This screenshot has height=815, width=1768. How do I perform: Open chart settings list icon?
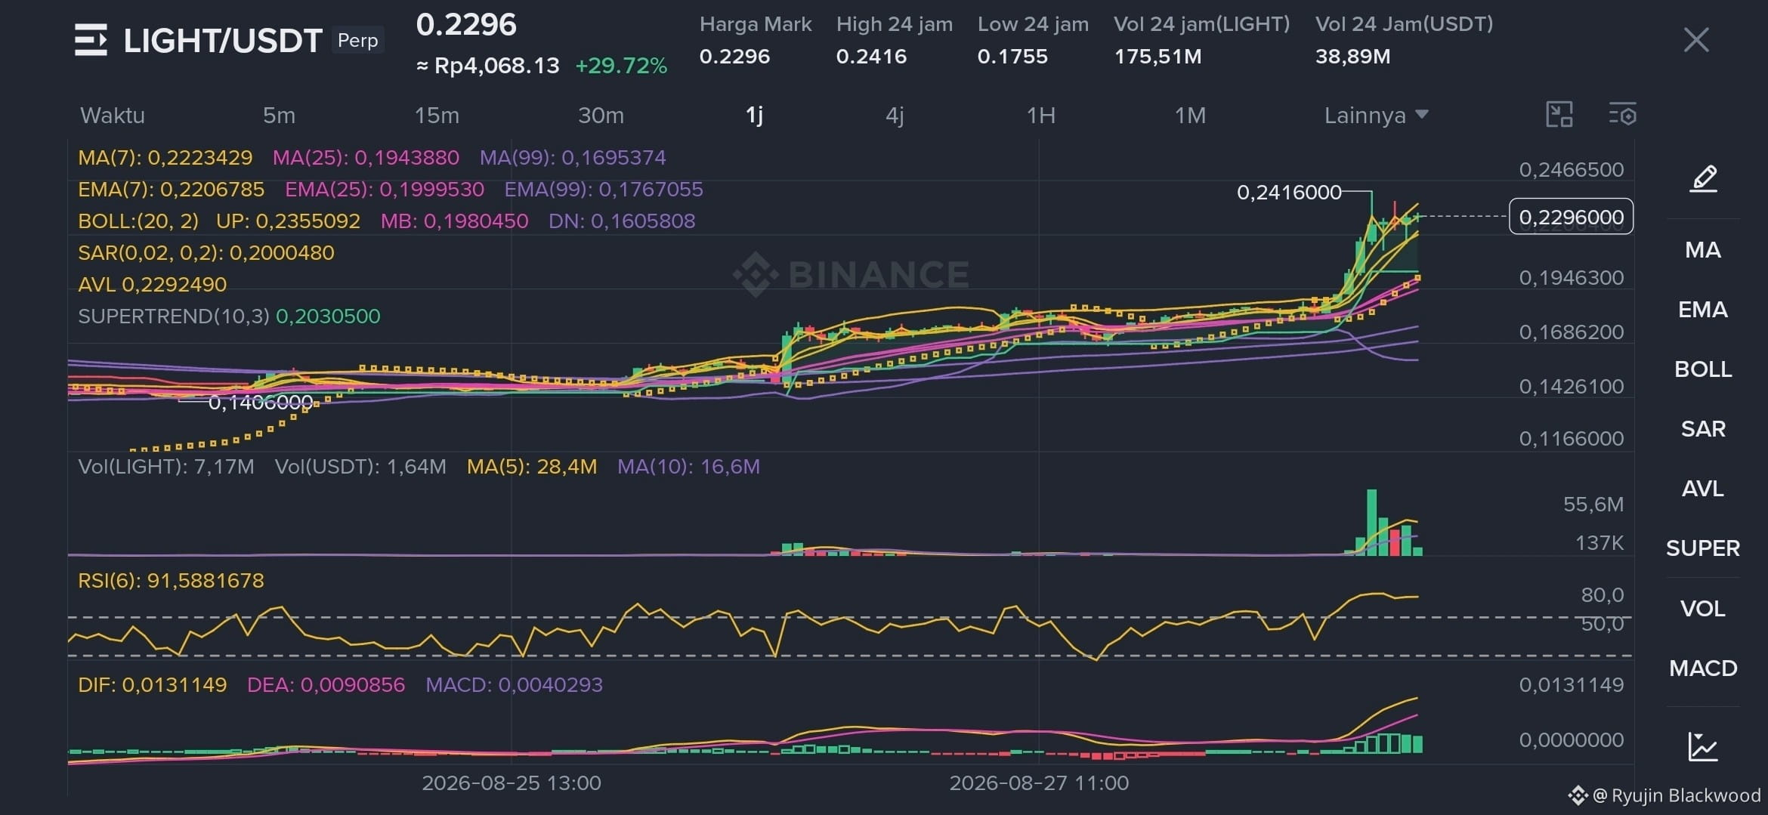1622,115
